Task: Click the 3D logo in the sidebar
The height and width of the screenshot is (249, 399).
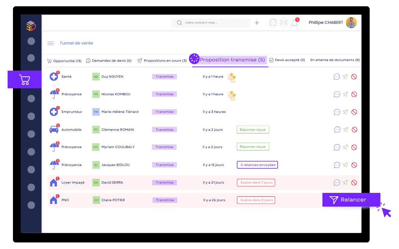Action: (31, 26)
